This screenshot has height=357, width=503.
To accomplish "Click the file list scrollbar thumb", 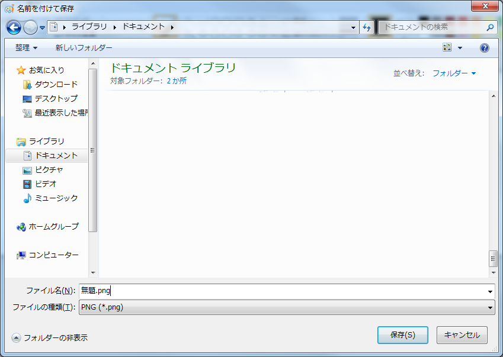I will click(494, 259).
